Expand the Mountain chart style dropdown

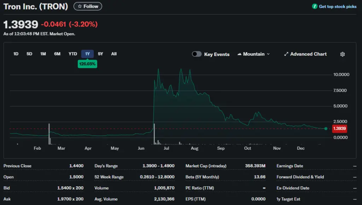click(x=268, y=54)
